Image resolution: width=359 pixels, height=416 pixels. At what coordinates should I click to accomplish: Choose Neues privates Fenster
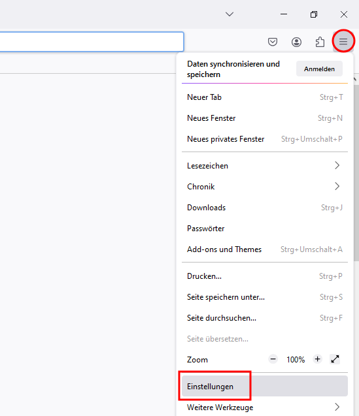tap(265, 139)
